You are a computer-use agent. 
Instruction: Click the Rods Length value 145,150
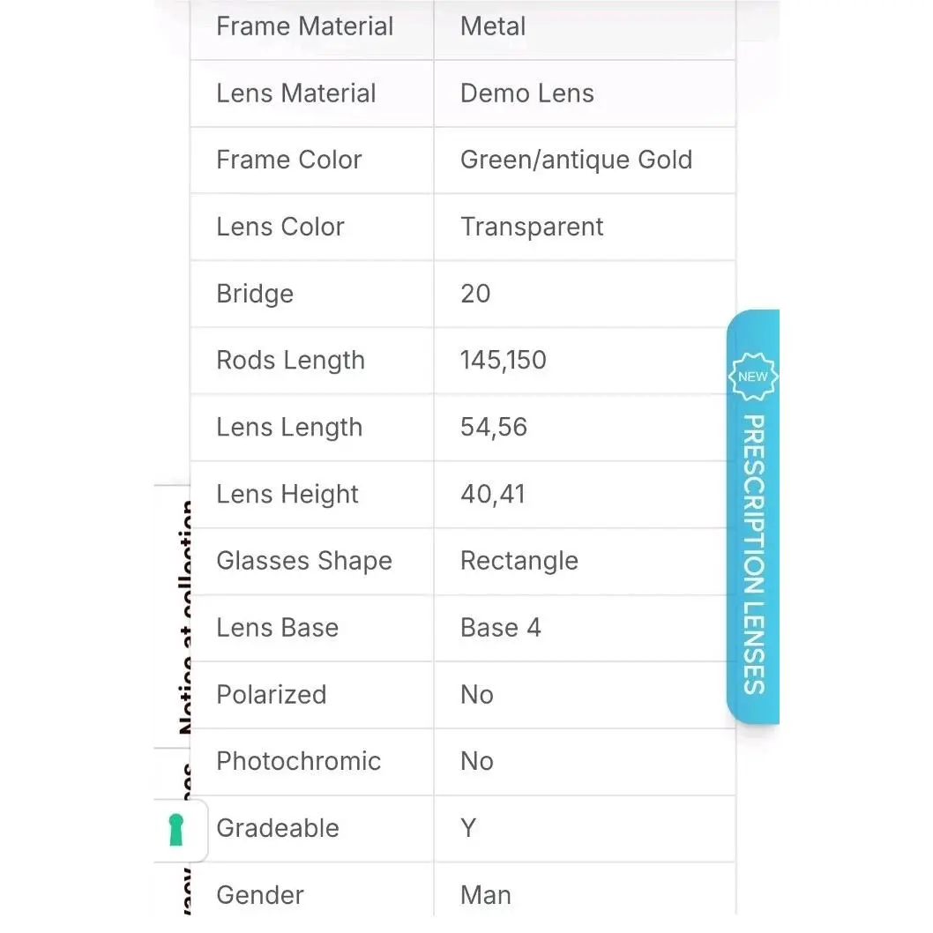504,360
